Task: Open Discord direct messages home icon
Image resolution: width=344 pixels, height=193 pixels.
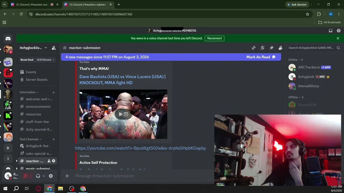Action: (8, 39)
